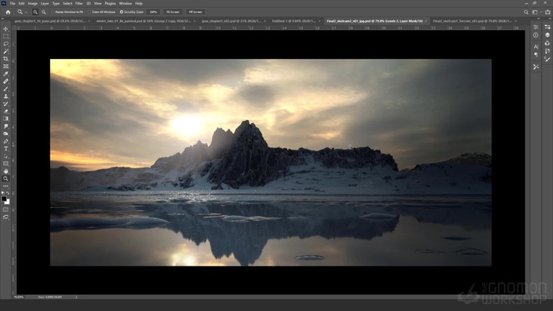Open the background color swatch picker
553x311 pixels.
tap(8, 202)
